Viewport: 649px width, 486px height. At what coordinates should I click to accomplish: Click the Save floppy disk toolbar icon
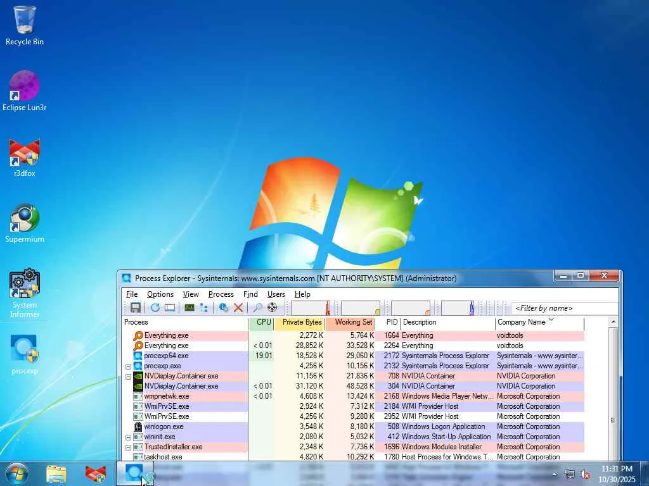[x=136, y=308]
